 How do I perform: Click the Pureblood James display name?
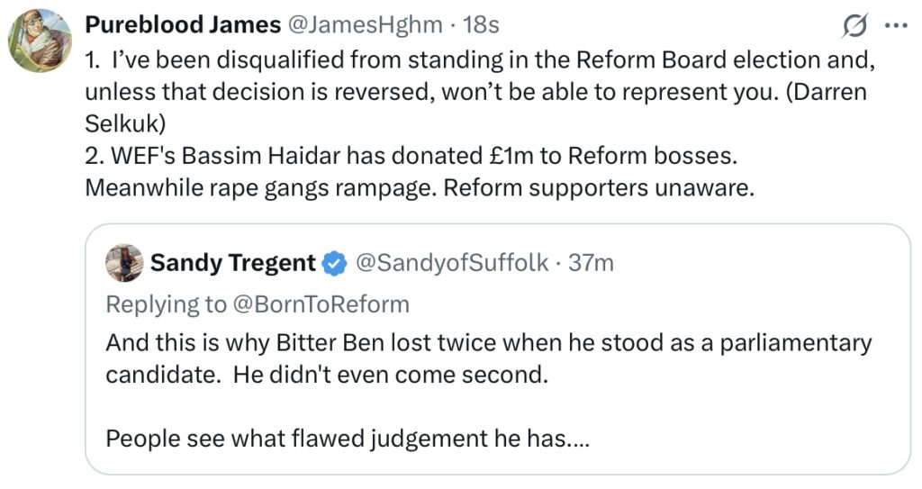(x=183, y=24)
